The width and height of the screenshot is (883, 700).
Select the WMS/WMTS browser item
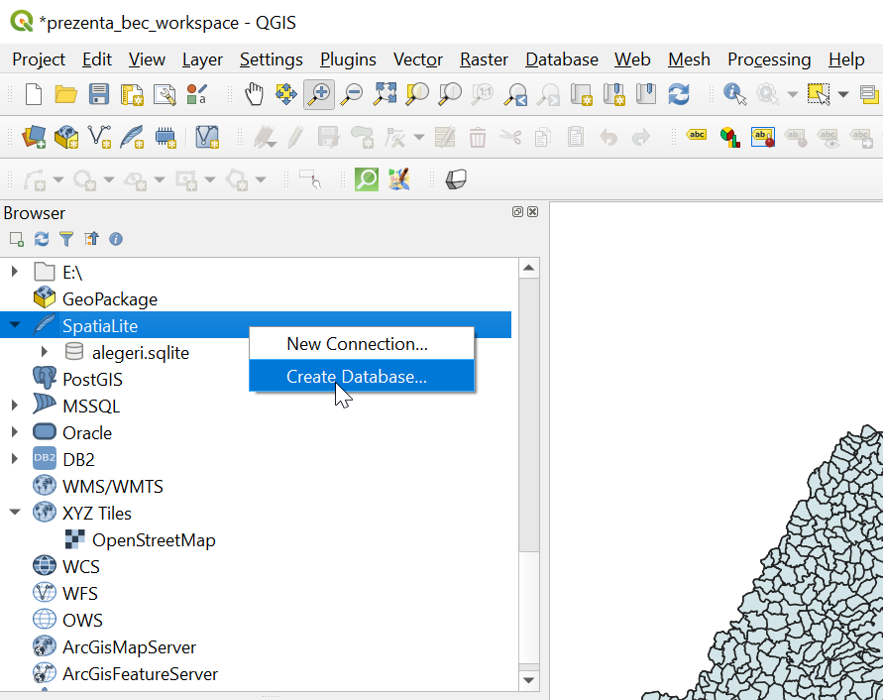pos(113,487)
